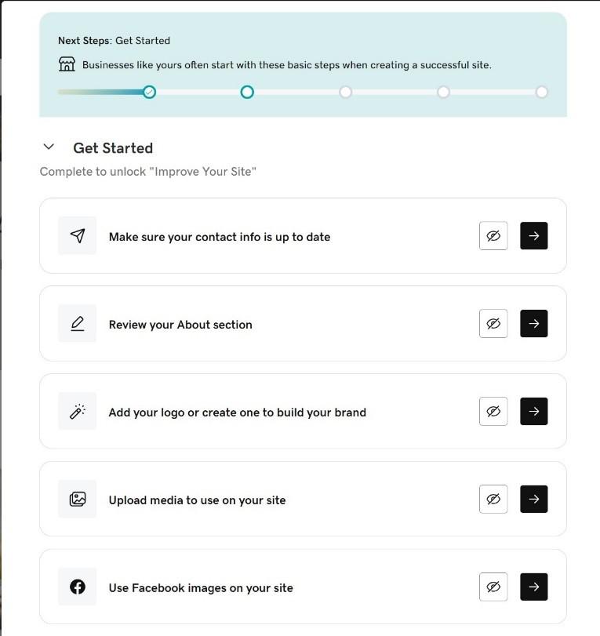Hide the Review your About section task
600x636 pixels.
coord(493,323)
